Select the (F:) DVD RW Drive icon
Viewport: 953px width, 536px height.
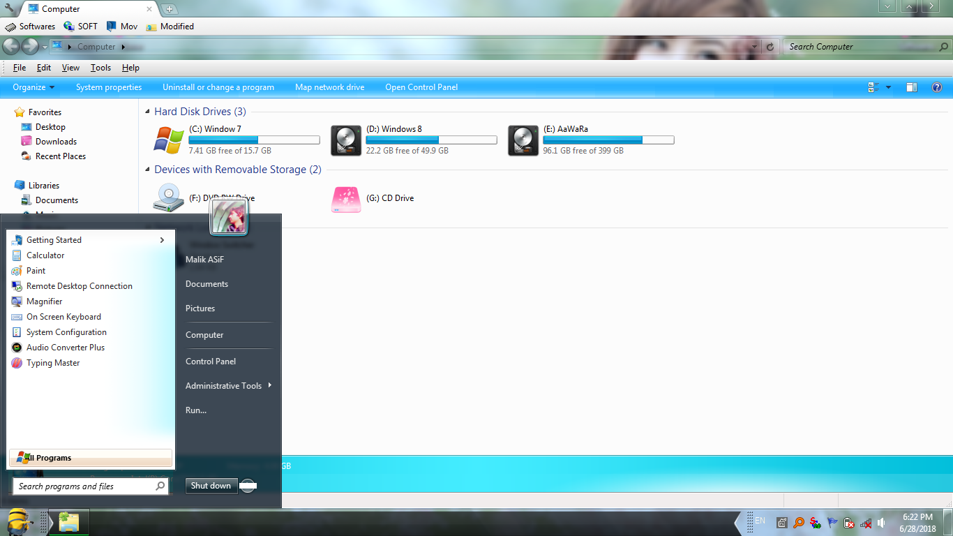[x=169, y=198]
